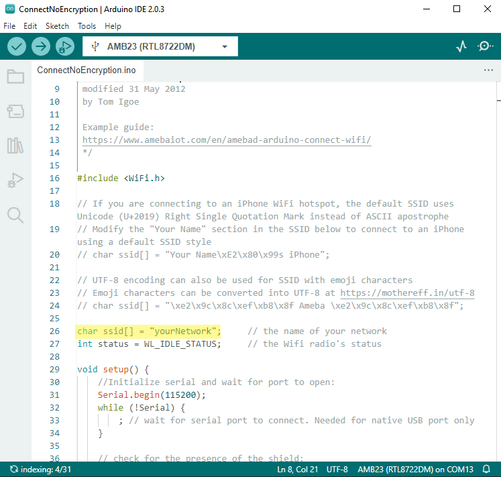Open the Debug sidebar panel
The width and height of the screenshot is (501, 477).
tap(15, 180)
